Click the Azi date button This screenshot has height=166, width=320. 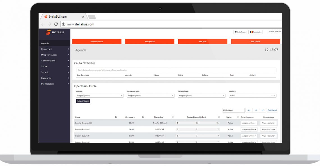click(249, 110)
